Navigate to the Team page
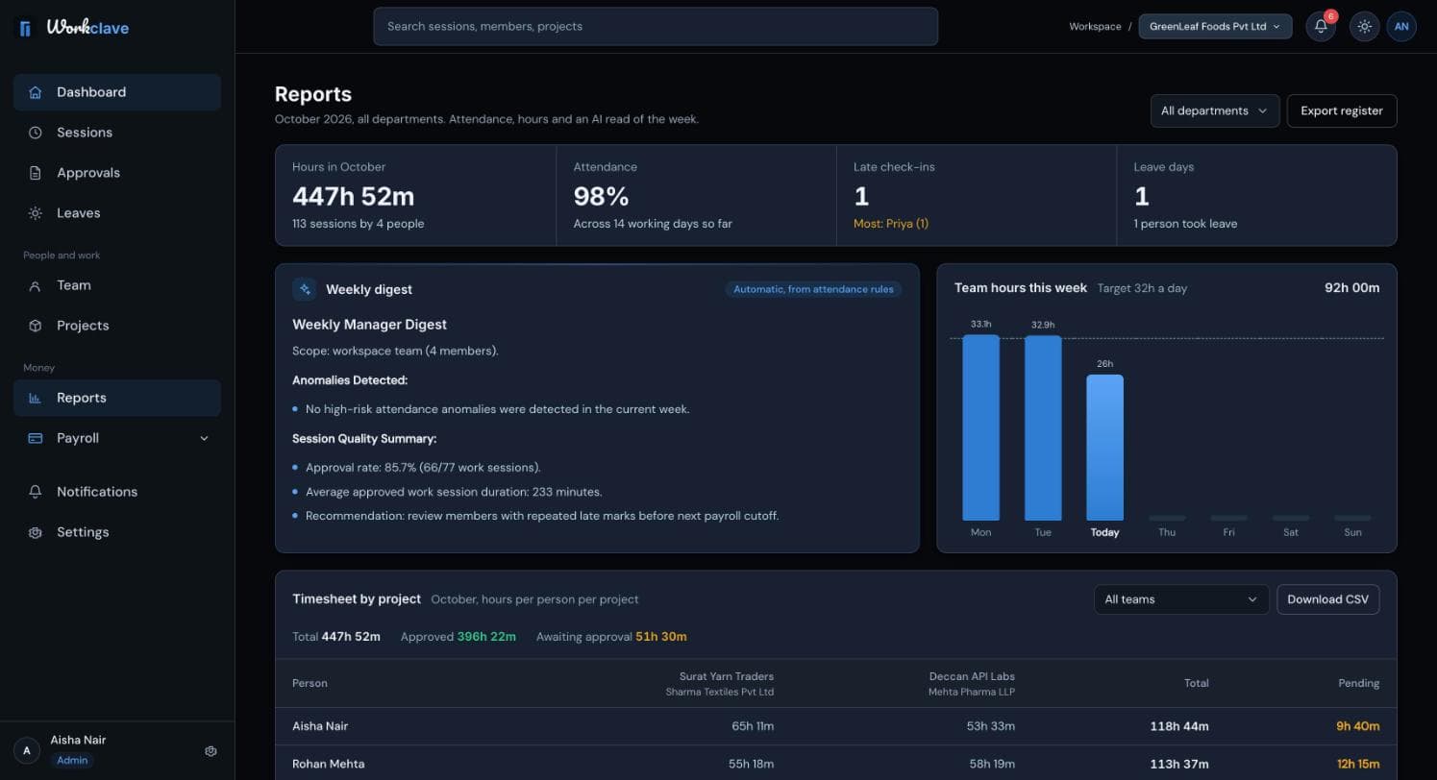 pyautogui.click(x=117, y=285)
